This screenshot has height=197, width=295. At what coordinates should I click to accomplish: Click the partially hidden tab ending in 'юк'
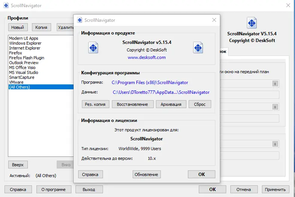tap(224, 52)
